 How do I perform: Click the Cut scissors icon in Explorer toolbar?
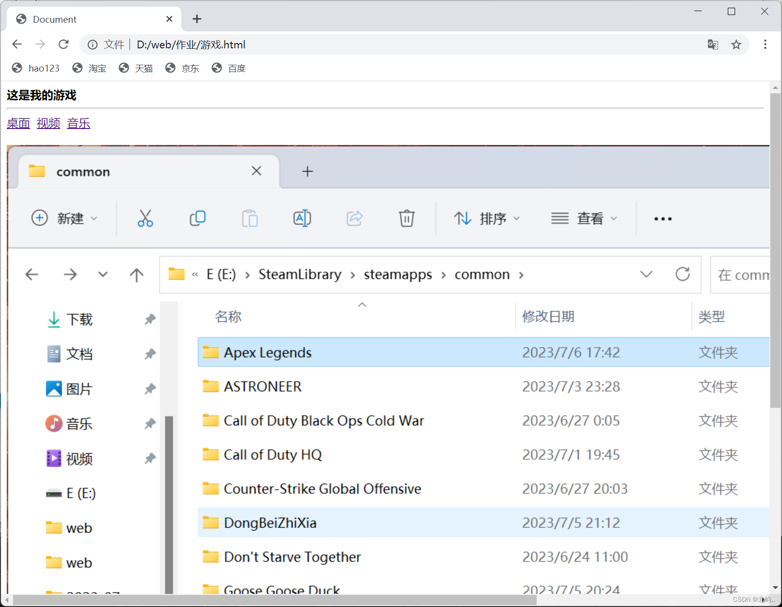(145, 218)
